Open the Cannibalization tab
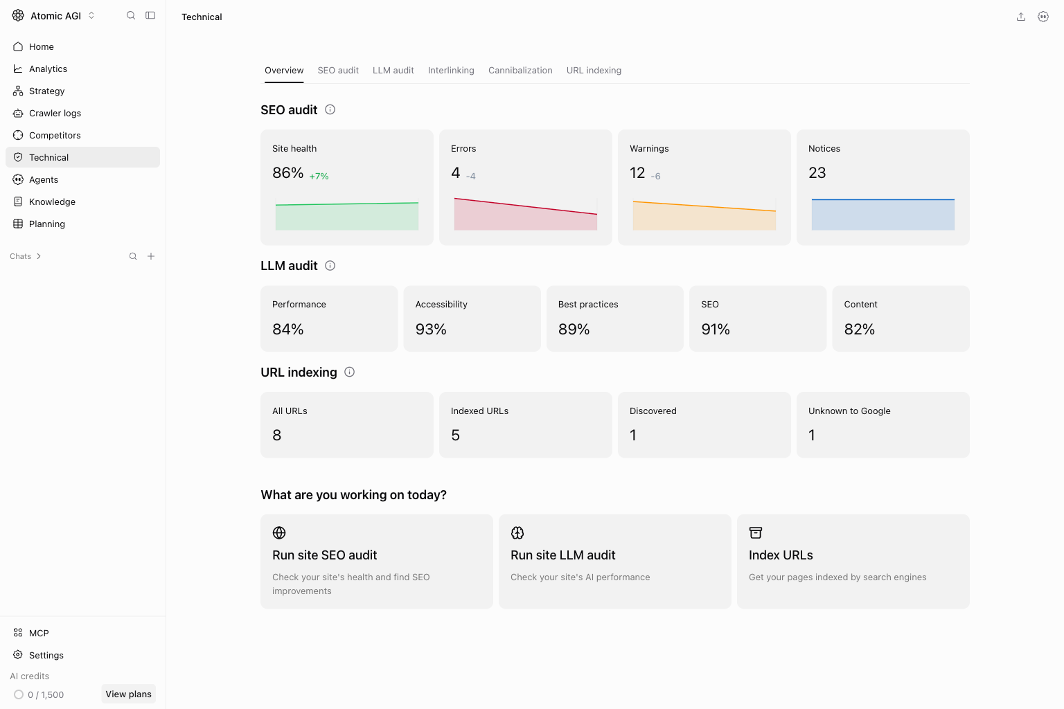1064x709 pixels. (x=520, y=71)
